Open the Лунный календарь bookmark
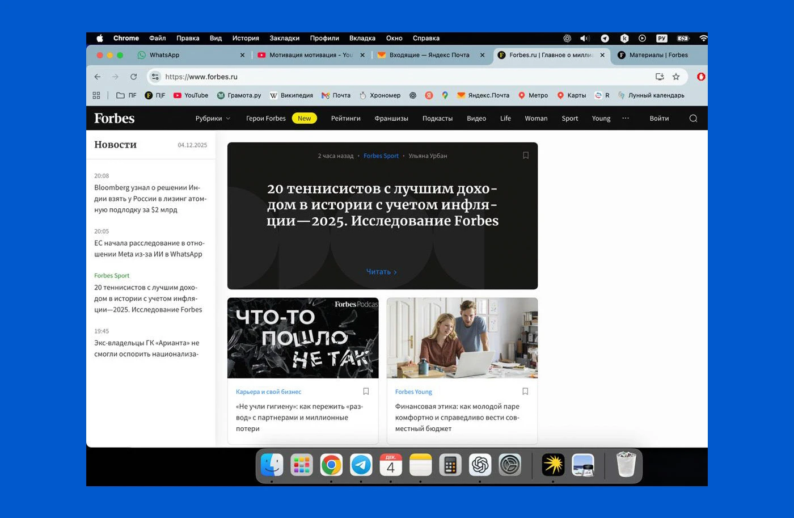The height and width of the screenshot is (518, 794). [651, 95]
